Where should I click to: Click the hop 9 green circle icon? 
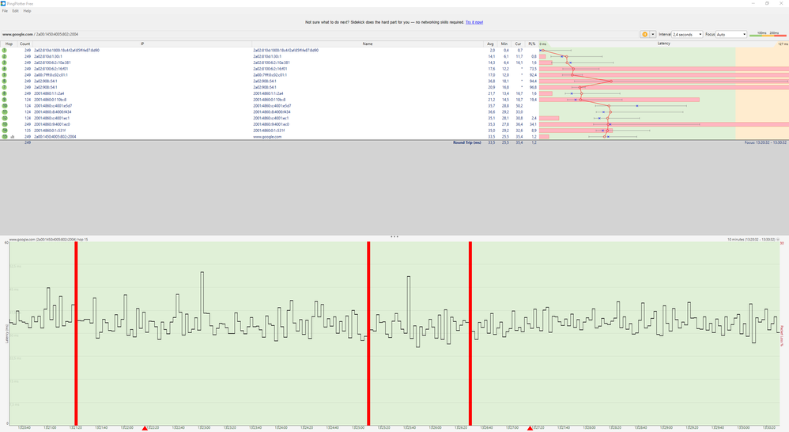(5, 100)
